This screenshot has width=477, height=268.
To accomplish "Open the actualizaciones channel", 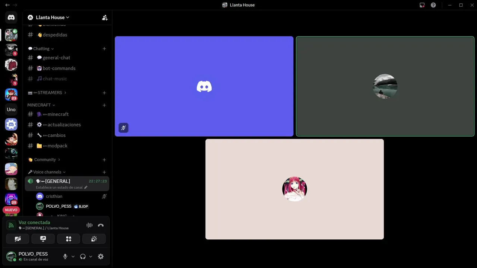I will tap(67, 125).
